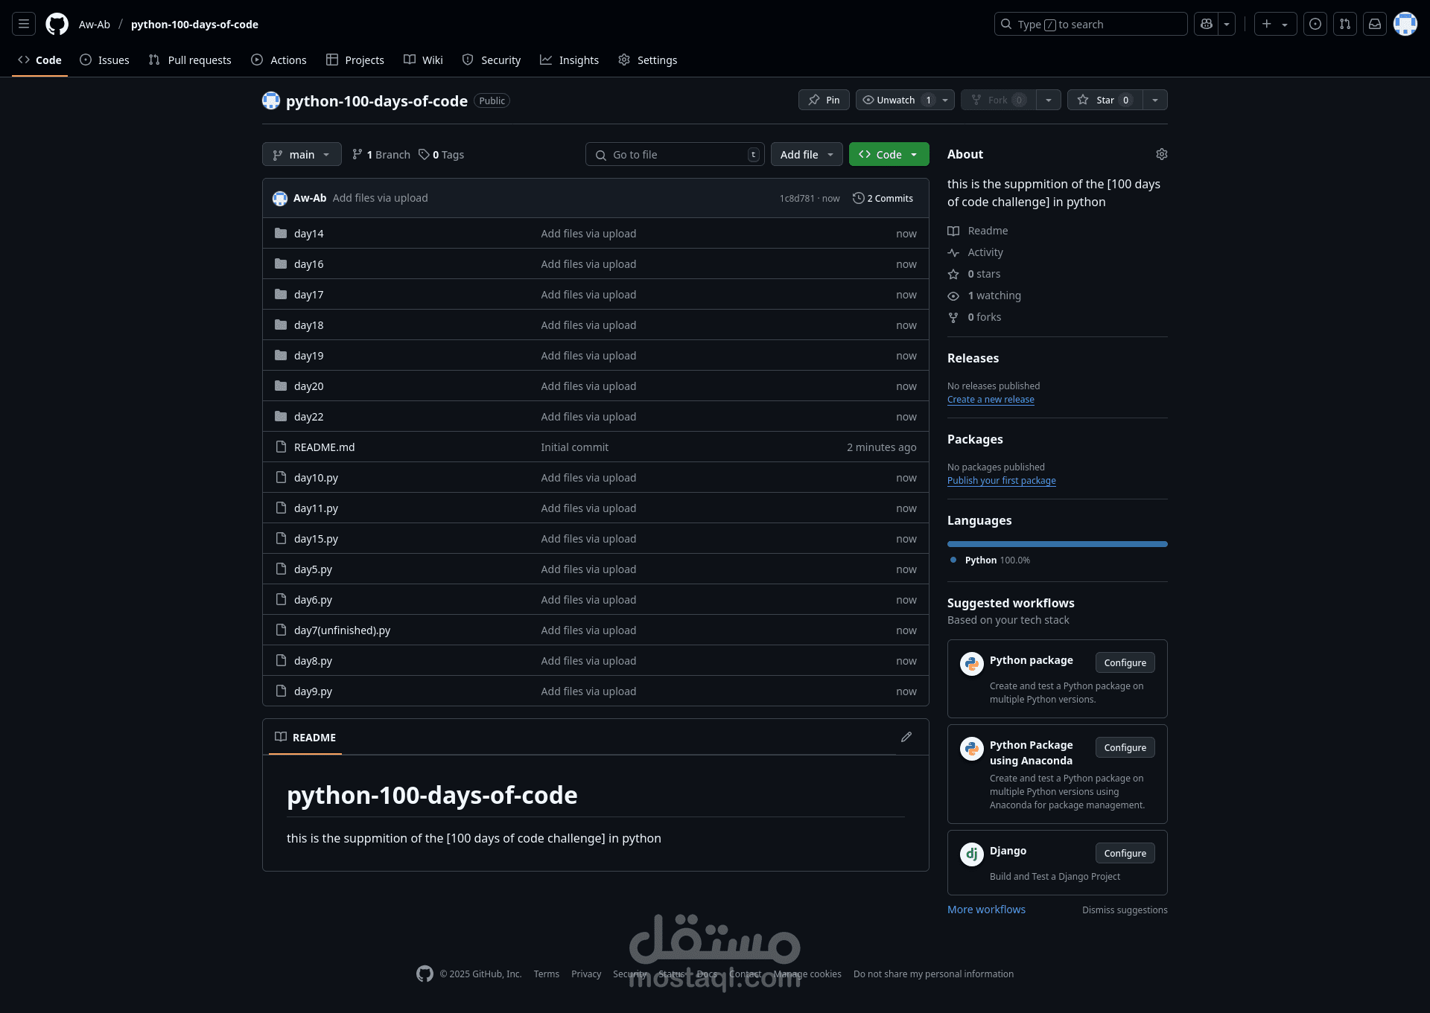Click the Python language bar
Image resolution: width=1430 pixels, height=1013 pixels.
[x=1058, y=544]
